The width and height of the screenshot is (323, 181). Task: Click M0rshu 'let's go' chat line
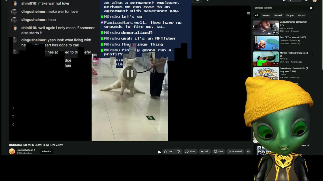pyautogui.click(x=122, y=17)
